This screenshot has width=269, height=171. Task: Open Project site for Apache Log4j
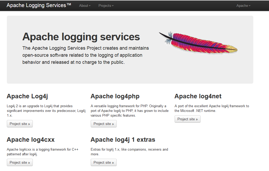pyautogui.click(x=20, y=124)
